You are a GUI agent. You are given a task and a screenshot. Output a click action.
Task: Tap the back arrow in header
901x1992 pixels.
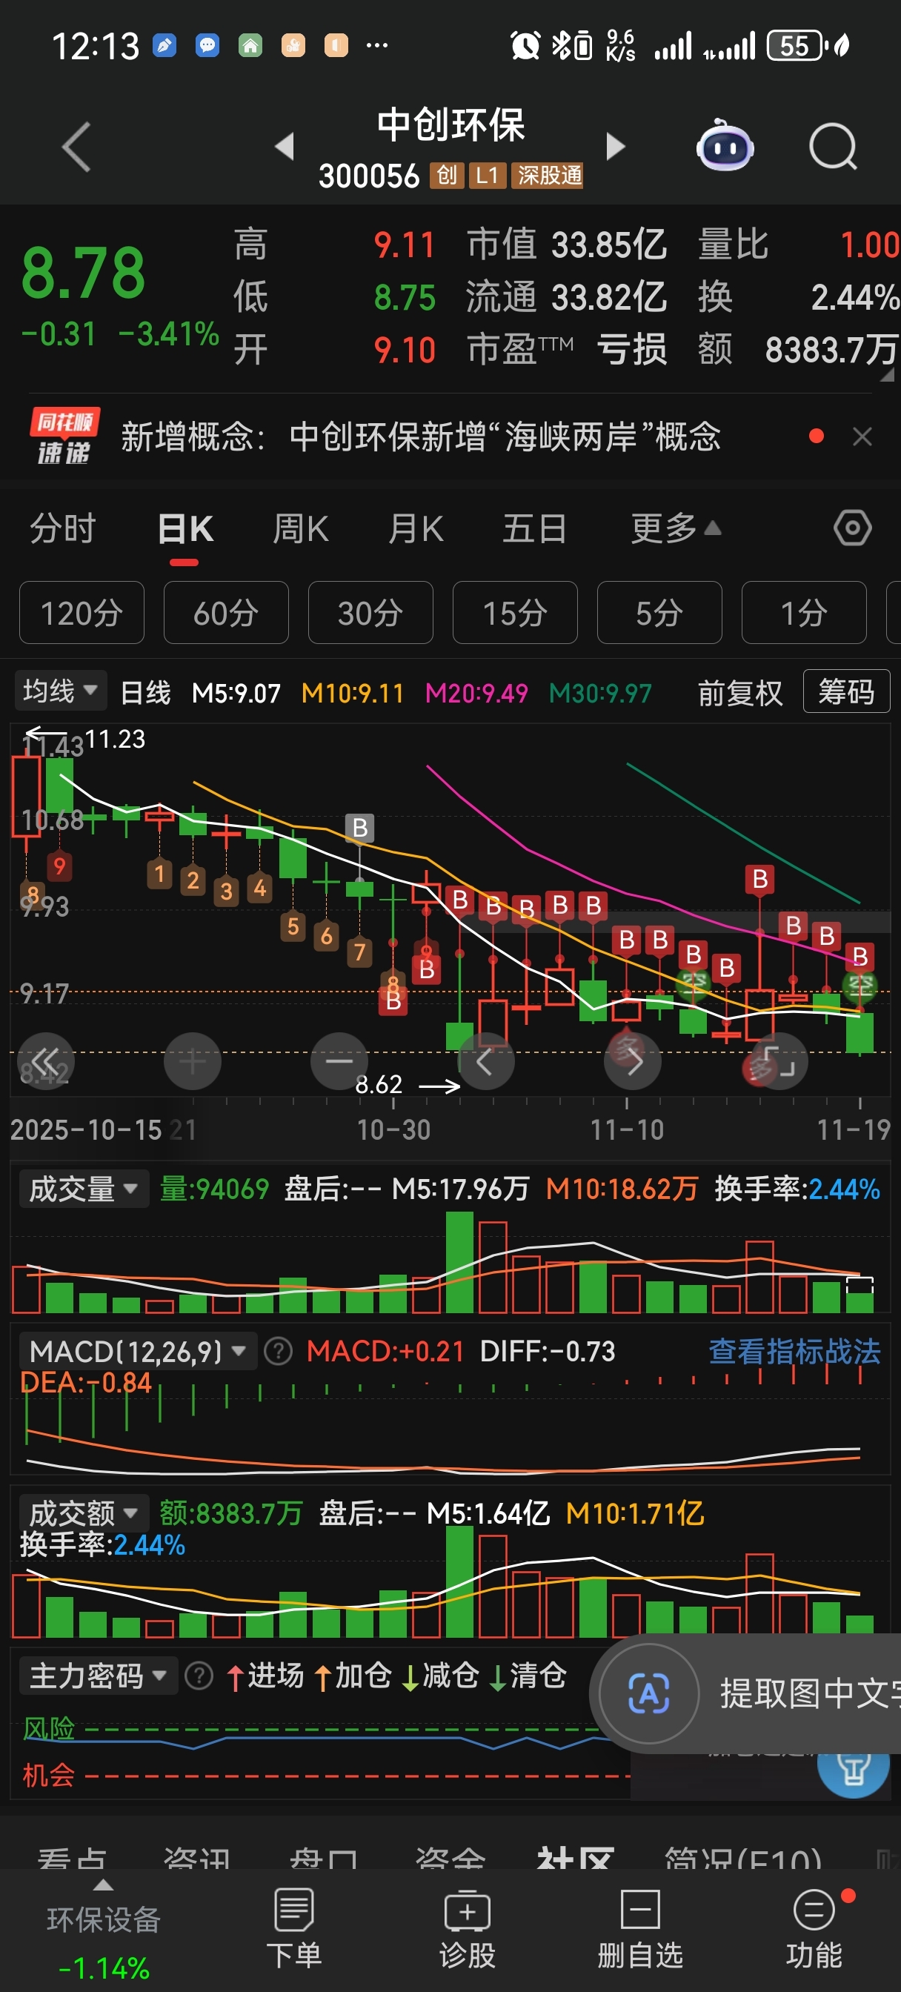(x=76, y=146)
